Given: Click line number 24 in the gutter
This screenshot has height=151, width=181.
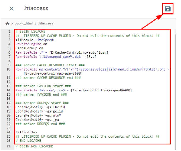Looking at the screenshot, I should point(8,132).
